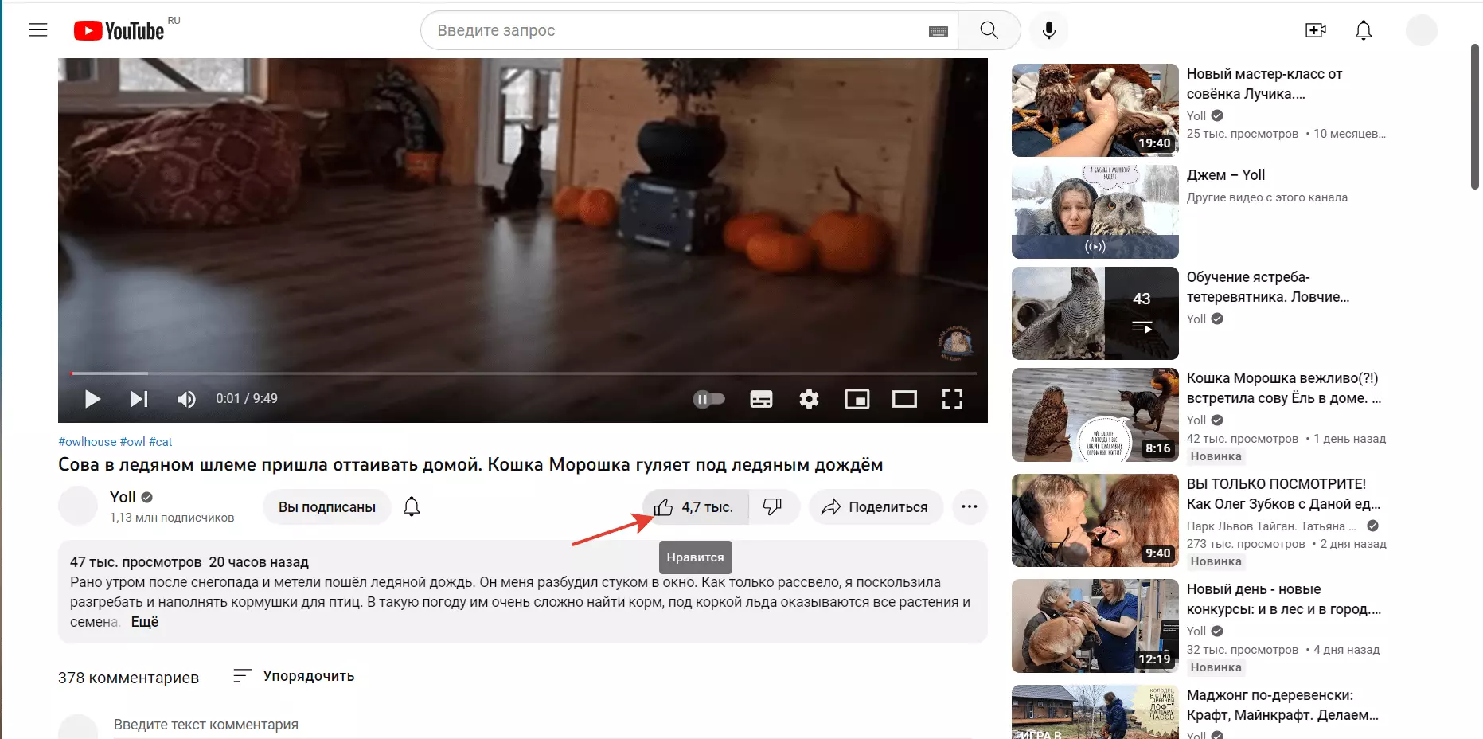This screenshot has height=739, width=1483.
Task: Click the 378 комментариев count
Action: 128,678
